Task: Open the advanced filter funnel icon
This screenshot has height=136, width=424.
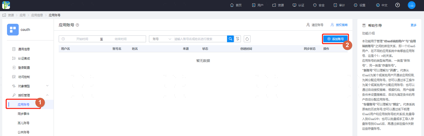Action: [x=238, y=39]
